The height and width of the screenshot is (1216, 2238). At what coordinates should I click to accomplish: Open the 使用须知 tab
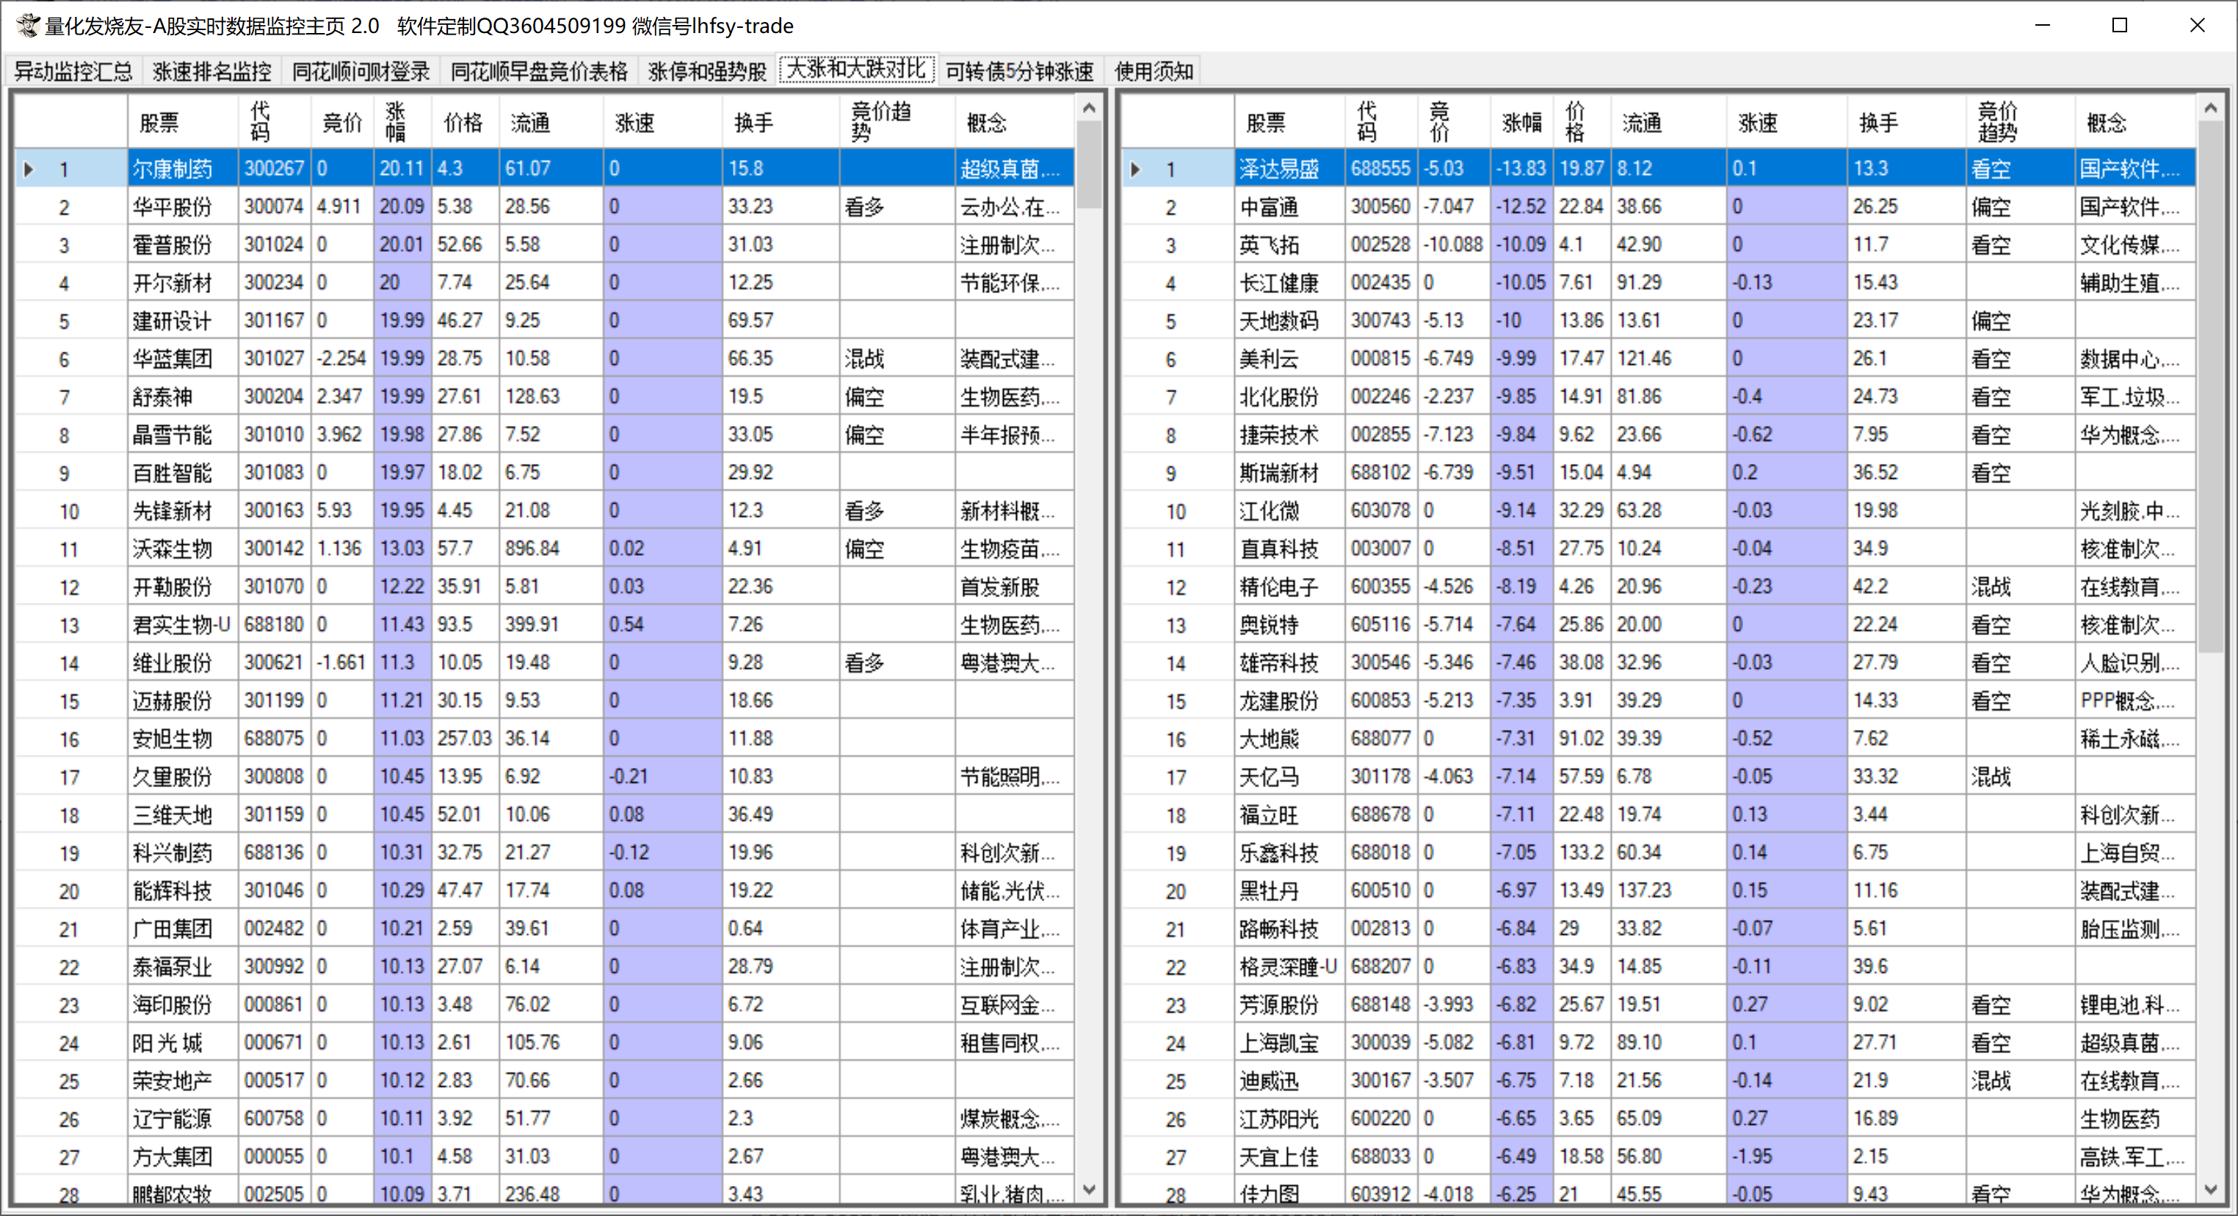click(x=1154, y=70)
